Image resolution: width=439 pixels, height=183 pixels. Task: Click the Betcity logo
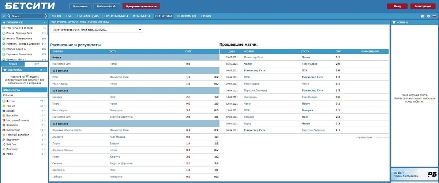click(x=30, y=6)
